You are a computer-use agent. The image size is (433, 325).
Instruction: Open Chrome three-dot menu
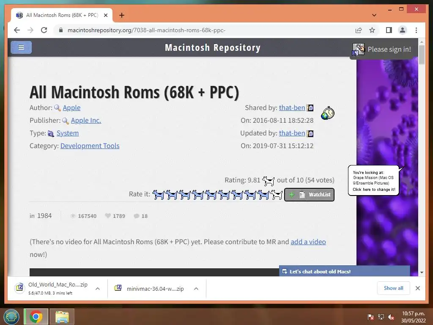[416, 30]
